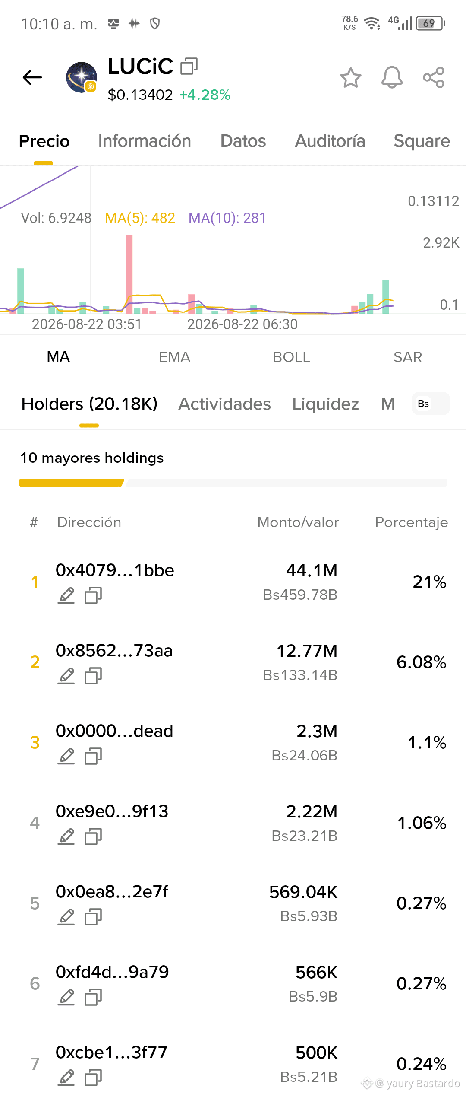Copy address 0x0000...dead

coord(93,756)
